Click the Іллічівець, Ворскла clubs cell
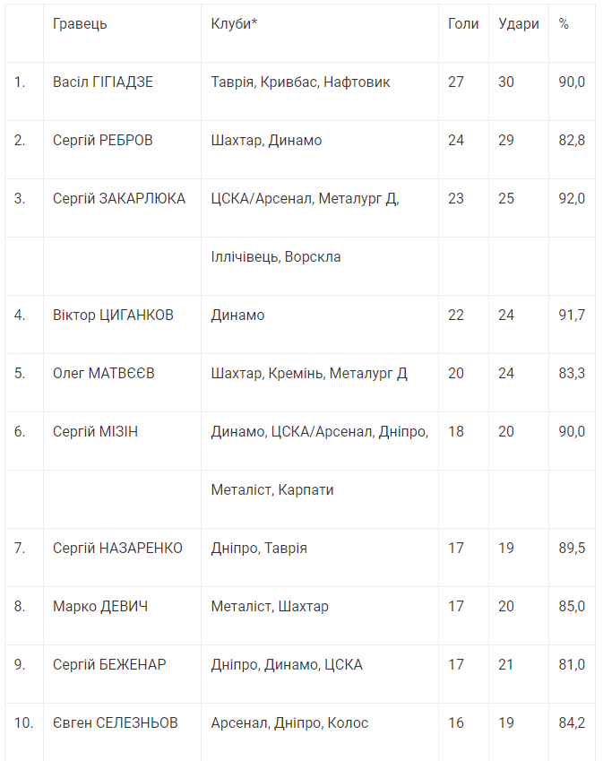Screen dimensions: 603x761 click(276, 257)
